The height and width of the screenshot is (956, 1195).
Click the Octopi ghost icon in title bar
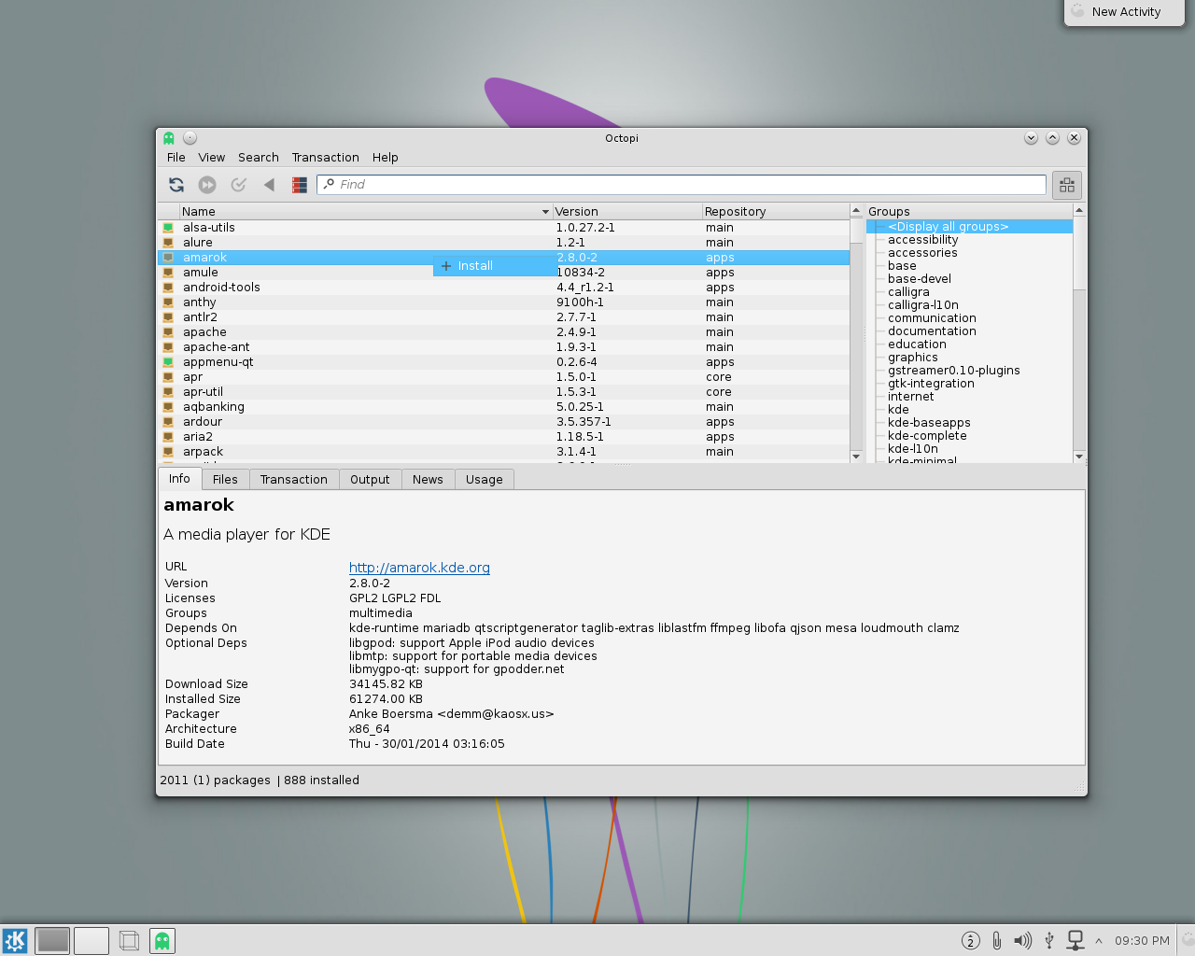tap(169, 138)
